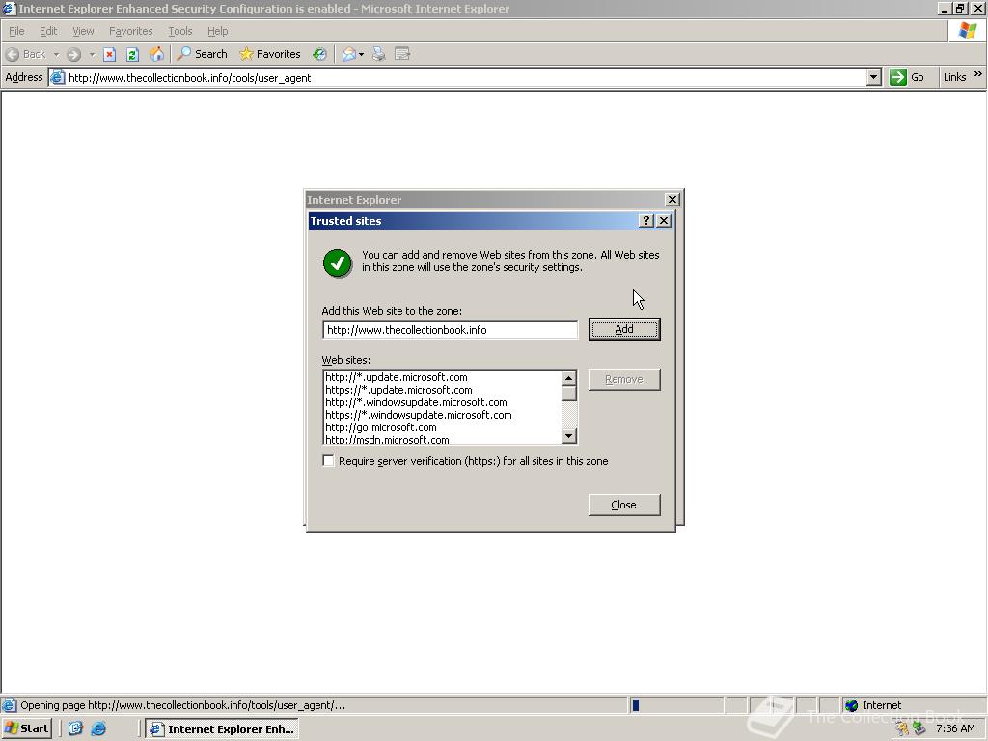Click the Print toolbar icon
Image resolution: width=988 pixels, height=741 pixels.
coord(378,54)
